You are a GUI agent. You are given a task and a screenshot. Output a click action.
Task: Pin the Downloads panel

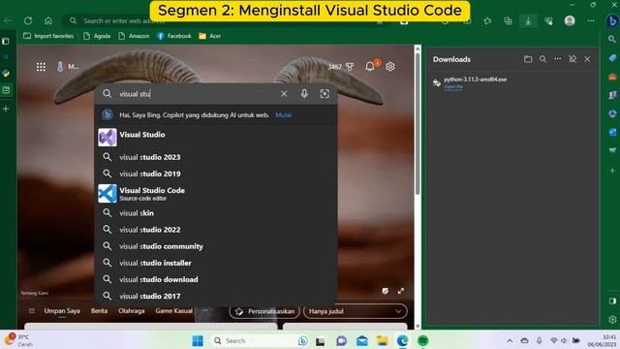point(573,59)
